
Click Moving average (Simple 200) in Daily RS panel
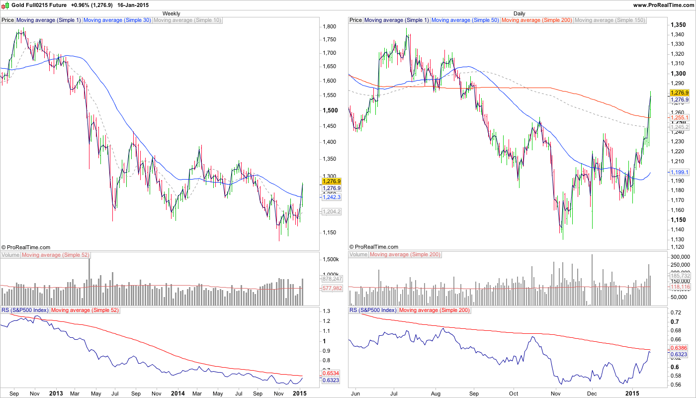(432, 310)
